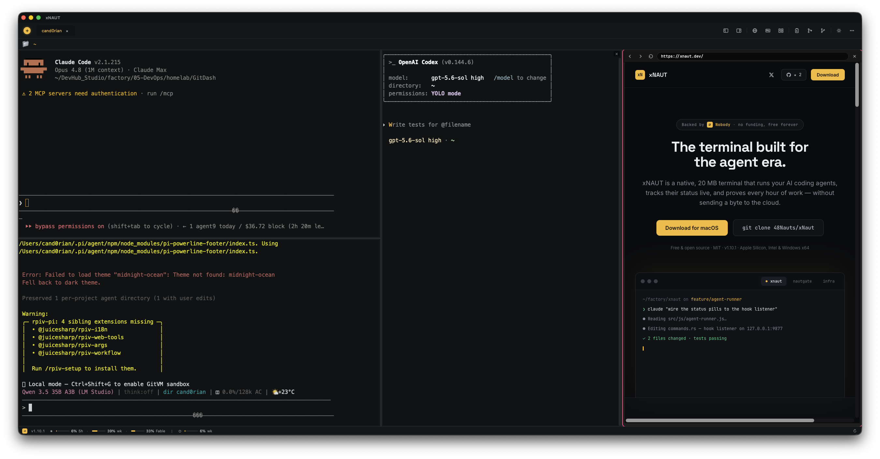Close the cand0rian tab
880x459 pixels.
click(x=67, y=31)
